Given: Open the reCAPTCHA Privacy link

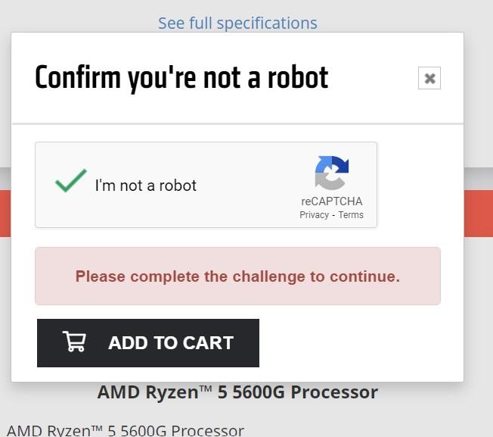Looking at the screenshot, I should coord(314,215).
